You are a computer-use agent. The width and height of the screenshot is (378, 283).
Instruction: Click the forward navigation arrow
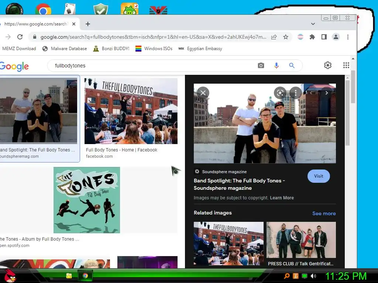tap(8, 37)
